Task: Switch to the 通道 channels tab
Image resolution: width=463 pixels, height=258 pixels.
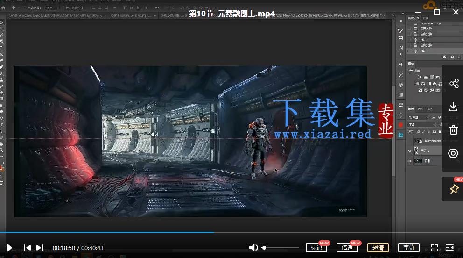Action: pos(421,109)
